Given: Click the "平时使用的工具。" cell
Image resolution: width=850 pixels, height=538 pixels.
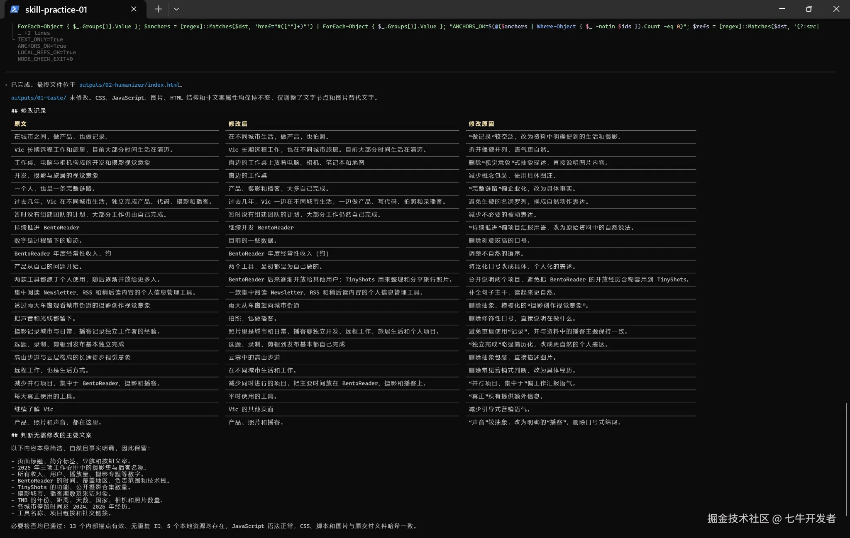Looking at the screenshot, I should (253, 397).
